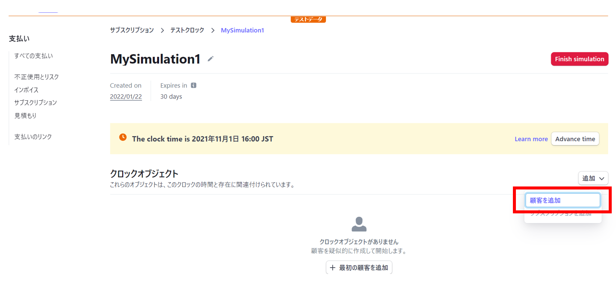
Task: Open the 追加 dropdown
Action: (593, 178)
